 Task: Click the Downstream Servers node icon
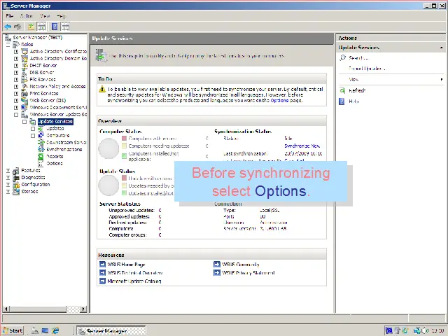tap(41, 142)
